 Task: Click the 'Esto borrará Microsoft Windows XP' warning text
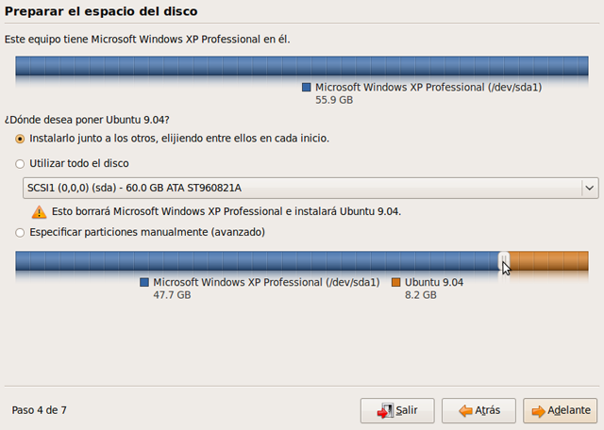click(226, 211)
